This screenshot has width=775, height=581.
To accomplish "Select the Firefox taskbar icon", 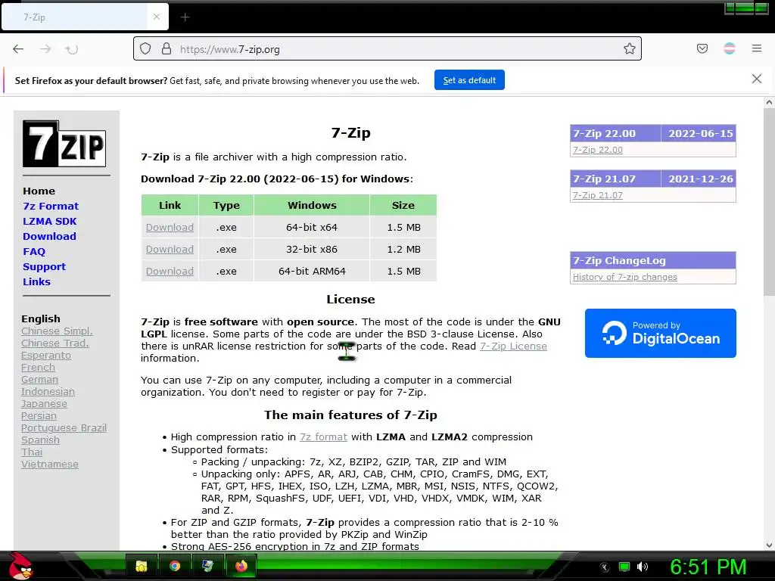I will click(x=241, y=566).
